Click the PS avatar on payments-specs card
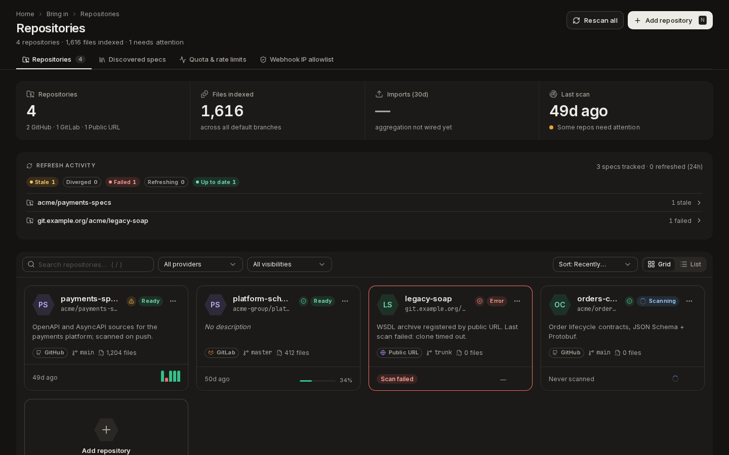The width and height of the screenshot is (729, 455). click(43, 305)
